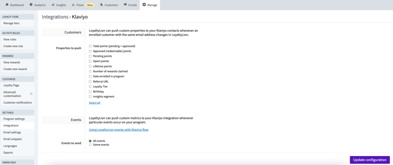The image size is (393, 165).
Task: Click the Beta badge next to Flows
Action: 90,5
